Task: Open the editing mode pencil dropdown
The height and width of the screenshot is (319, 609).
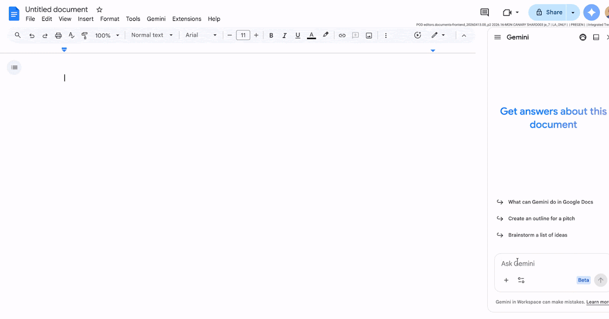Action: click(438, 35)
